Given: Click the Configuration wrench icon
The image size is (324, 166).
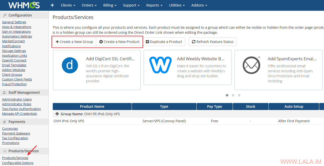Looking at the screenshot, I should 5,15.
